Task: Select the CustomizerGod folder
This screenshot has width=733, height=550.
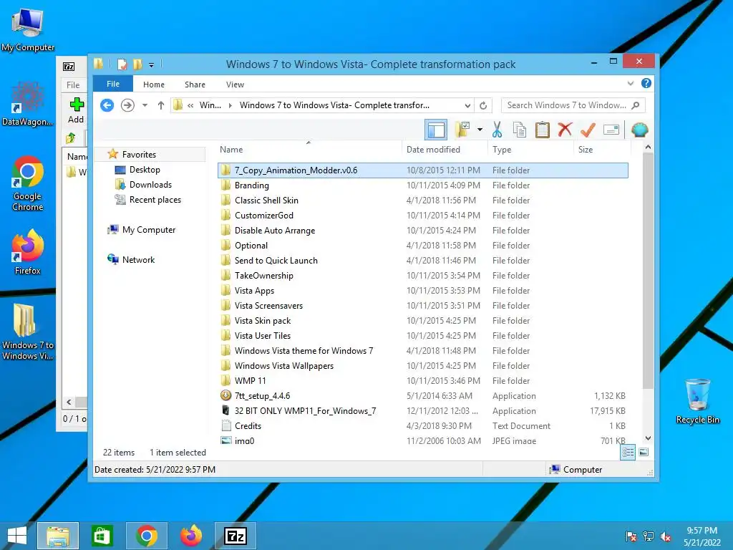Action: 423,215
